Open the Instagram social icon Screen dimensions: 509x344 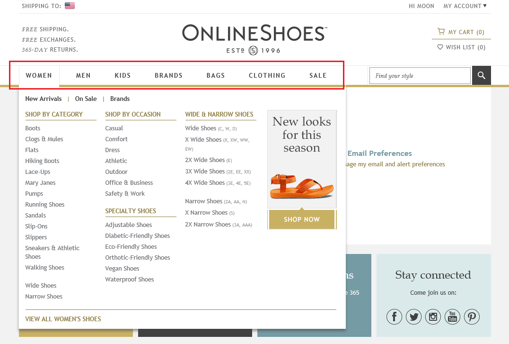point(433,317)
